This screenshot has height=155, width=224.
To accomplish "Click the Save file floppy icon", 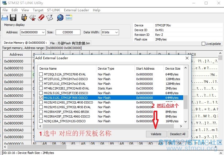I will [13, 18].
